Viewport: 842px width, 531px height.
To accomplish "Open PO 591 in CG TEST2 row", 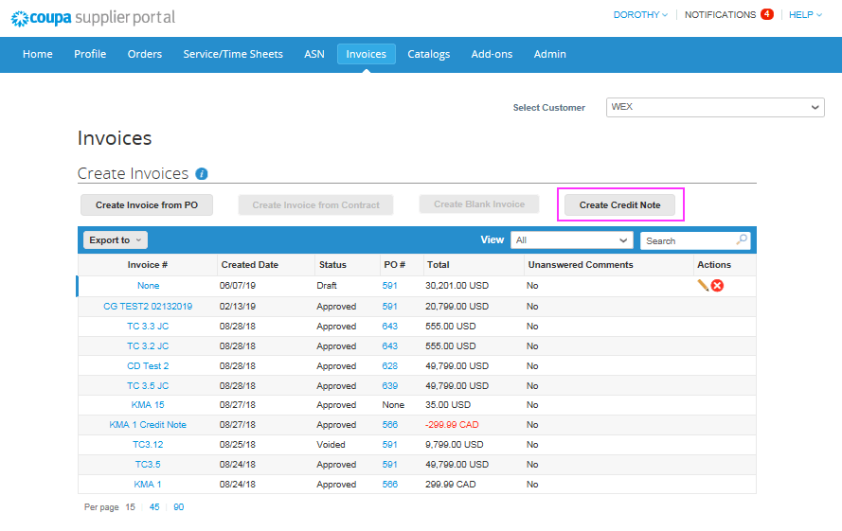I will coord(390,307).
